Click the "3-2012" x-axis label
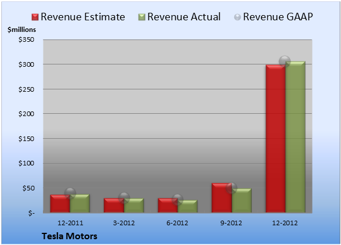This screenshot has width=341, height=245. (x=124, y=223)
